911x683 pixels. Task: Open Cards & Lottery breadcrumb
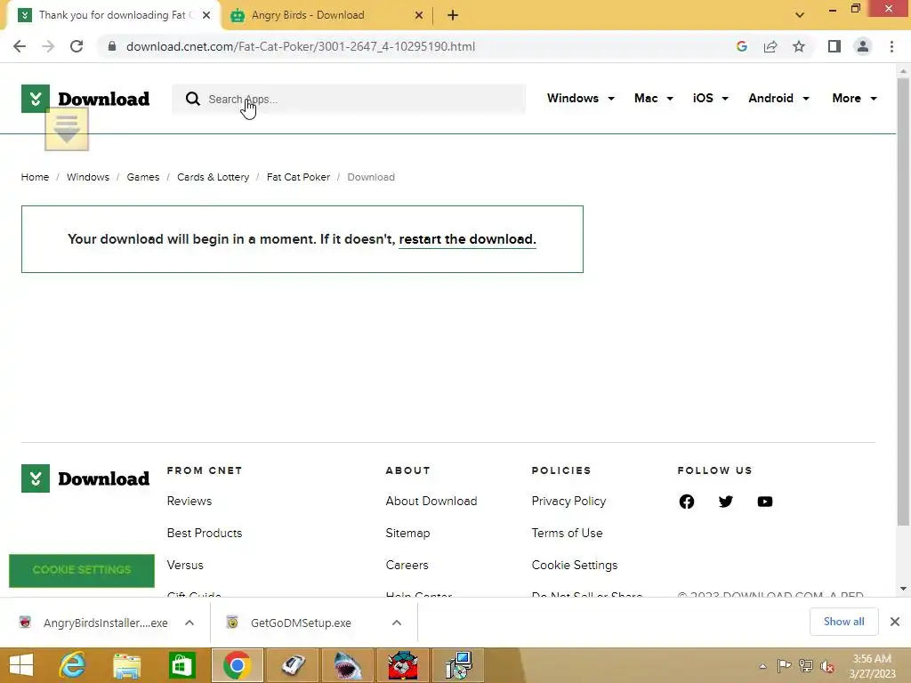coord(213,177)
